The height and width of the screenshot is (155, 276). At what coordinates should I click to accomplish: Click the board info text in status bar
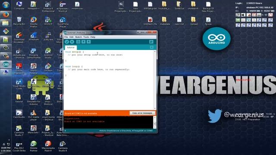click(x=126, y=131)
